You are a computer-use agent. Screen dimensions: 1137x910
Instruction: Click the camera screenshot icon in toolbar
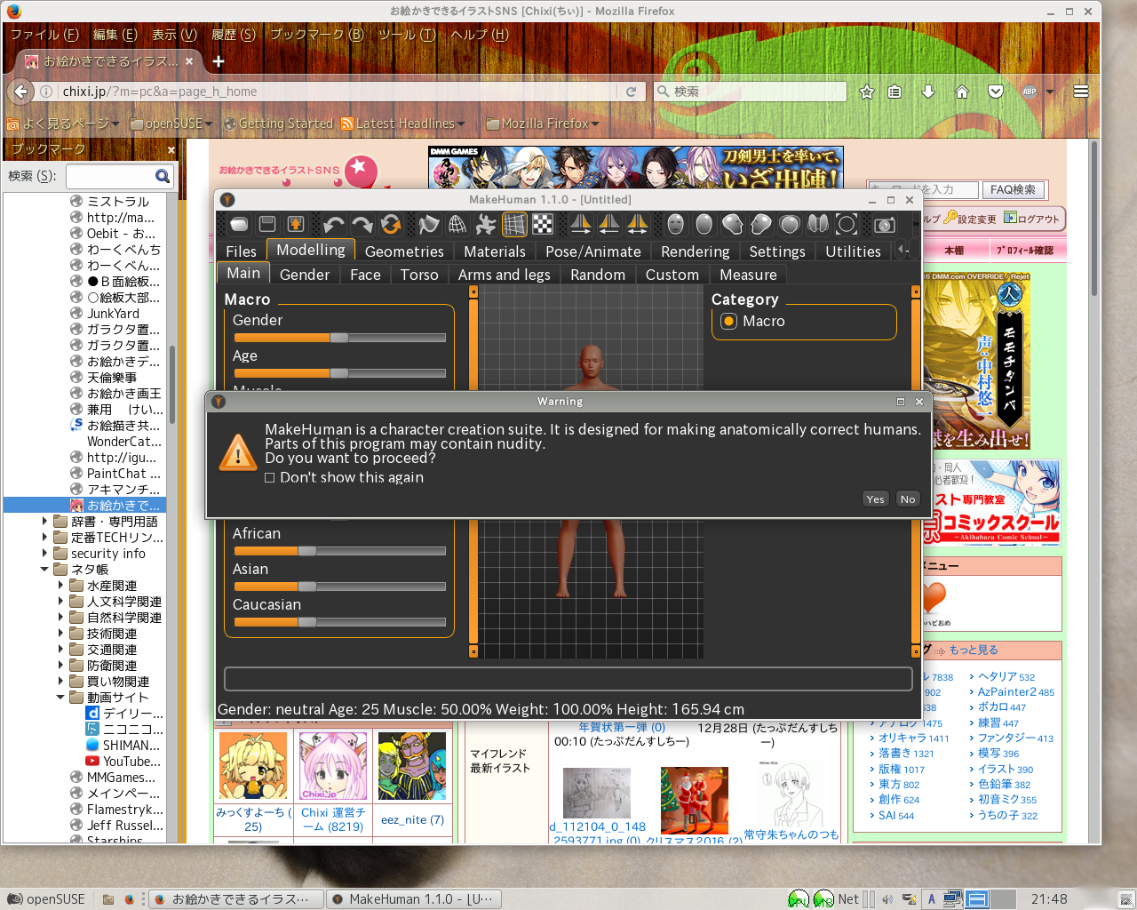[884, 225]
